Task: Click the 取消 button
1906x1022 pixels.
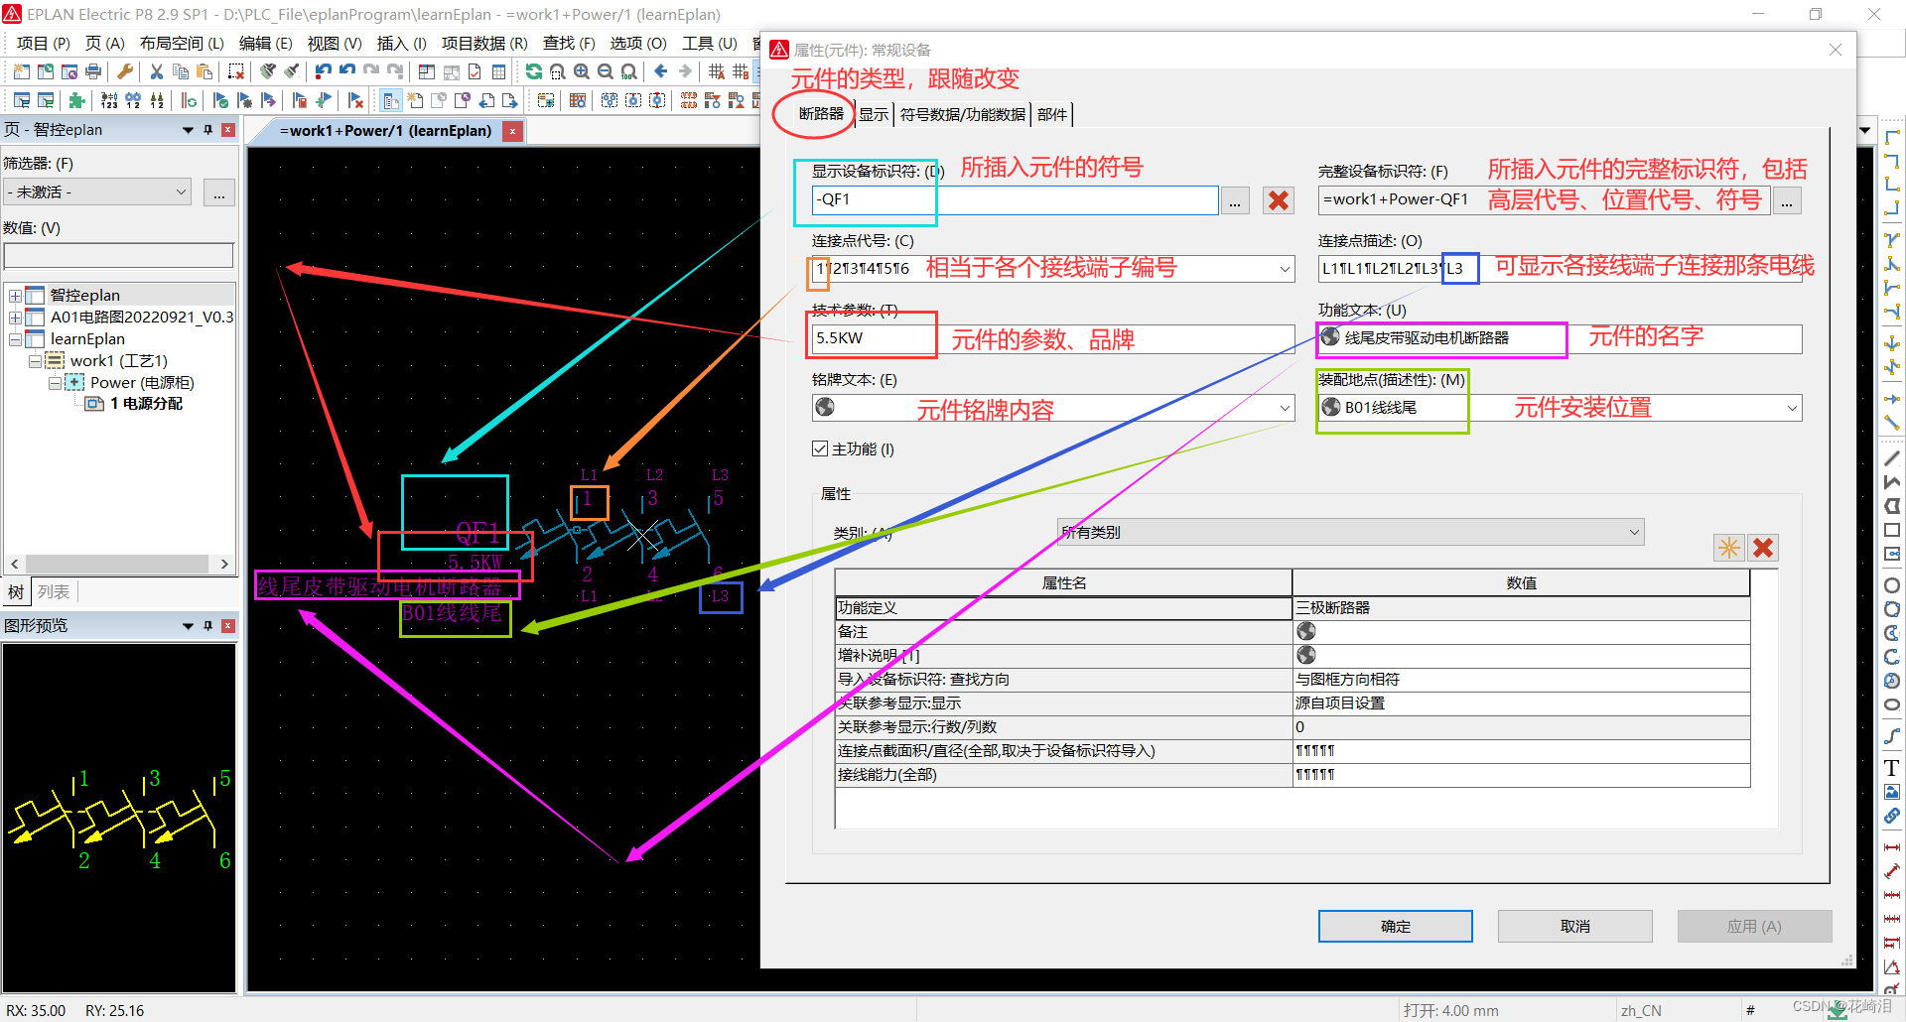Action: click(x=1574, y=926)
